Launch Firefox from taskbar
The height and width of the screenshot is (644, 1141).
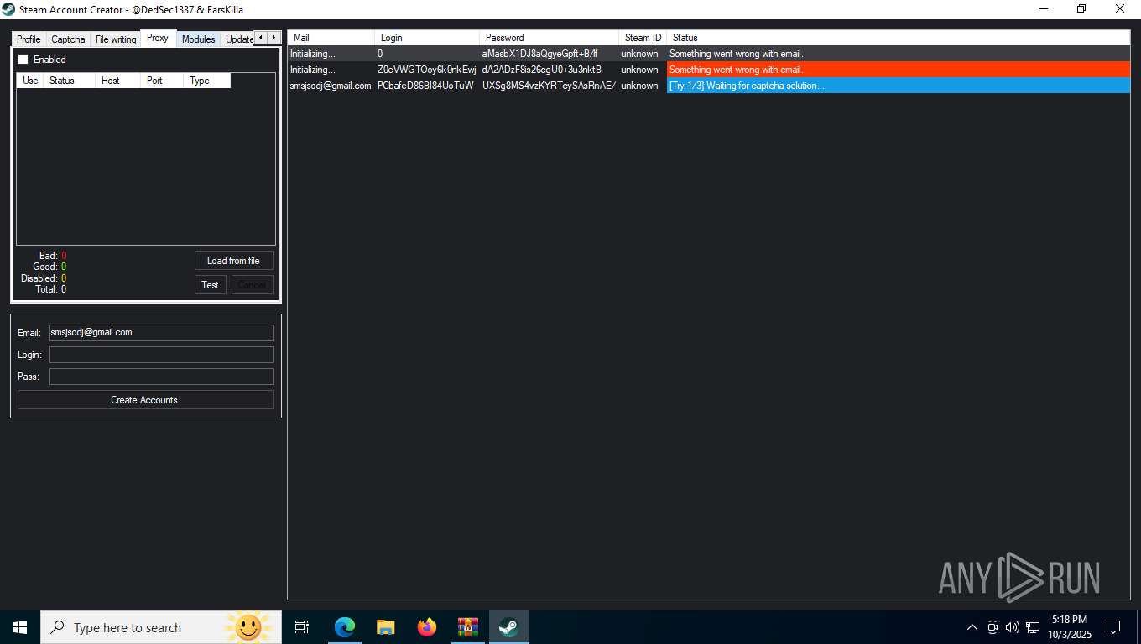tap(427, 627)
